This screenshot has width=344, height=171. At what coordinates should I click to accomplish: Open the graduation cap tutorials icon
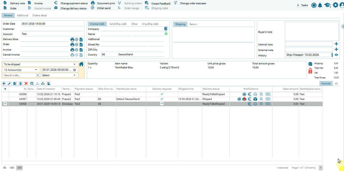327,5
